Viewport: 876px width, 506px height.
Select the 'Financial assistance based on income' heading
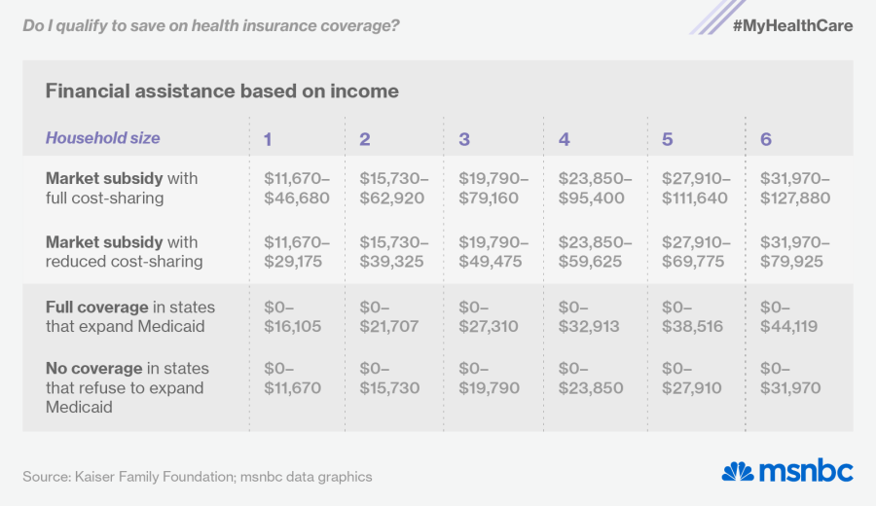pyautogui.click(x=222, y=91)
